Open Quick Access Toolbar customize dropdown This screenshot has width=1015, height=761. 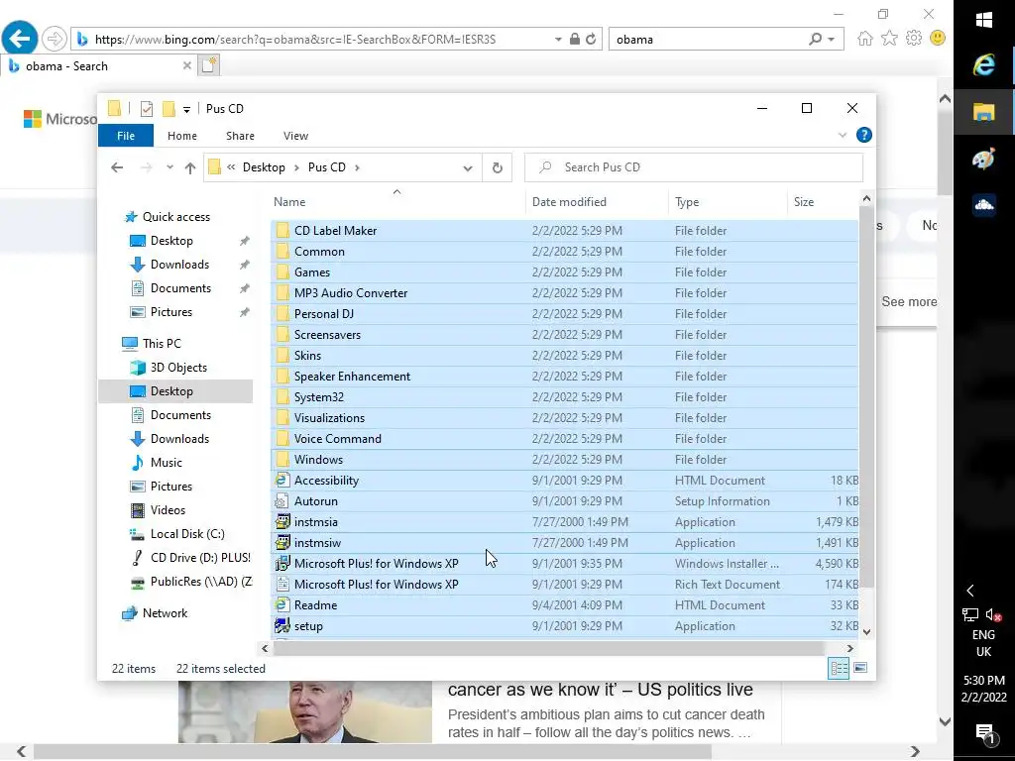click(186, 109)
